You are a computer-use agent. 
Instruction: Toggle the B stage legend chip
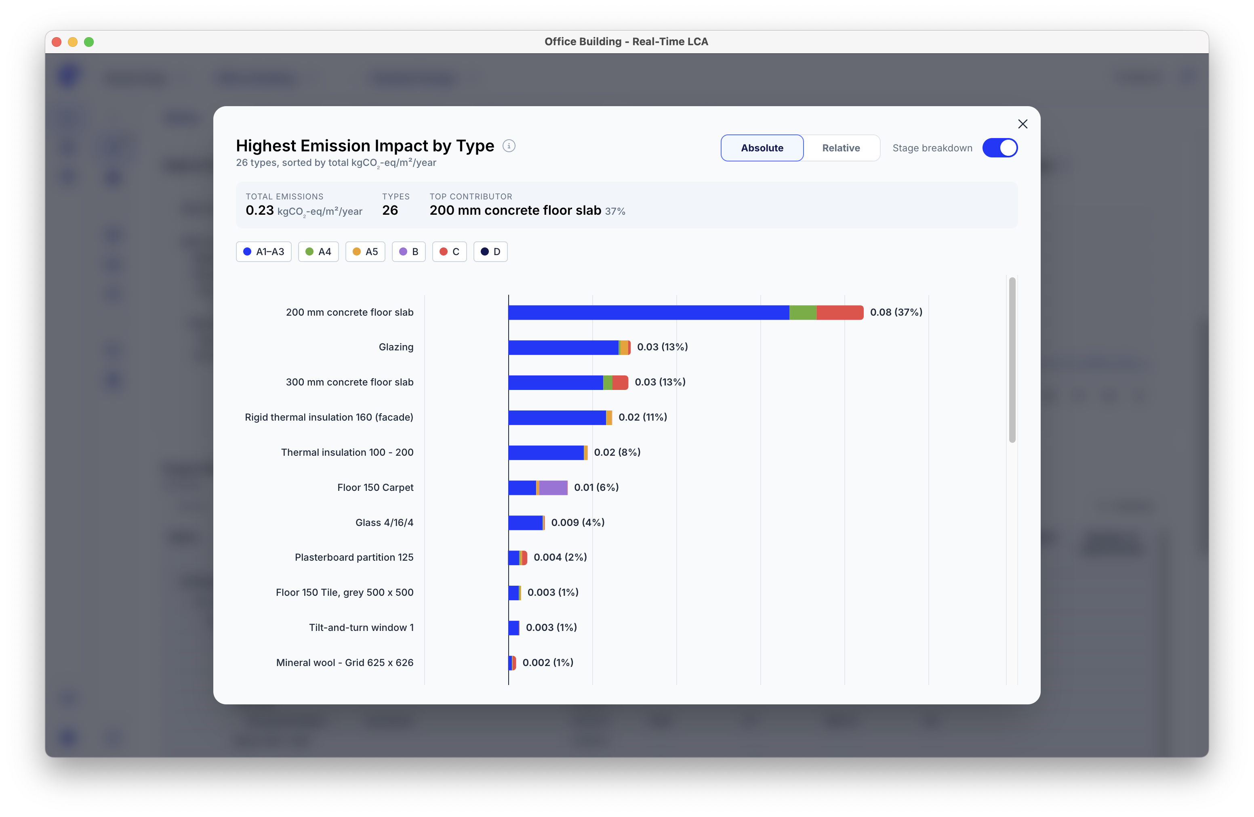pos(408,251)
